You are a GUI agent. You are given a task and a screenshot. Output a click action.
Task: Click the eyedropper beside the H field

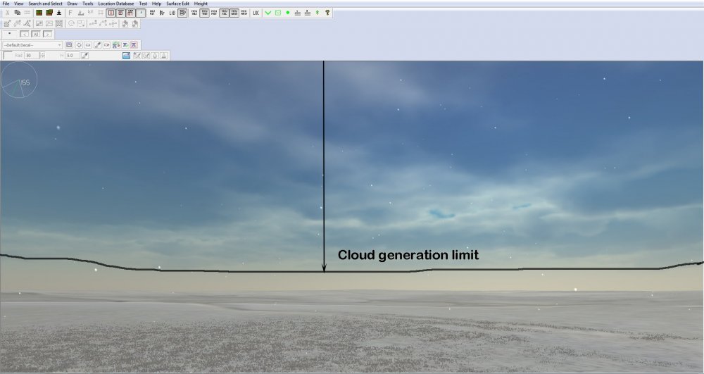(x=84, y=56)
